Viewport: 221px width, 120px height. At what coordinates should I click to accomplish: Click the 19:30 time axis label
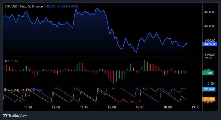(195, 107)
